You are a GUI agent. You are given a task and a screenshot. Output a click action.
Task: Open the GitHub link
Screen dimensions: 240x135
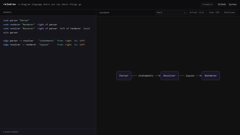coord(222,4)
